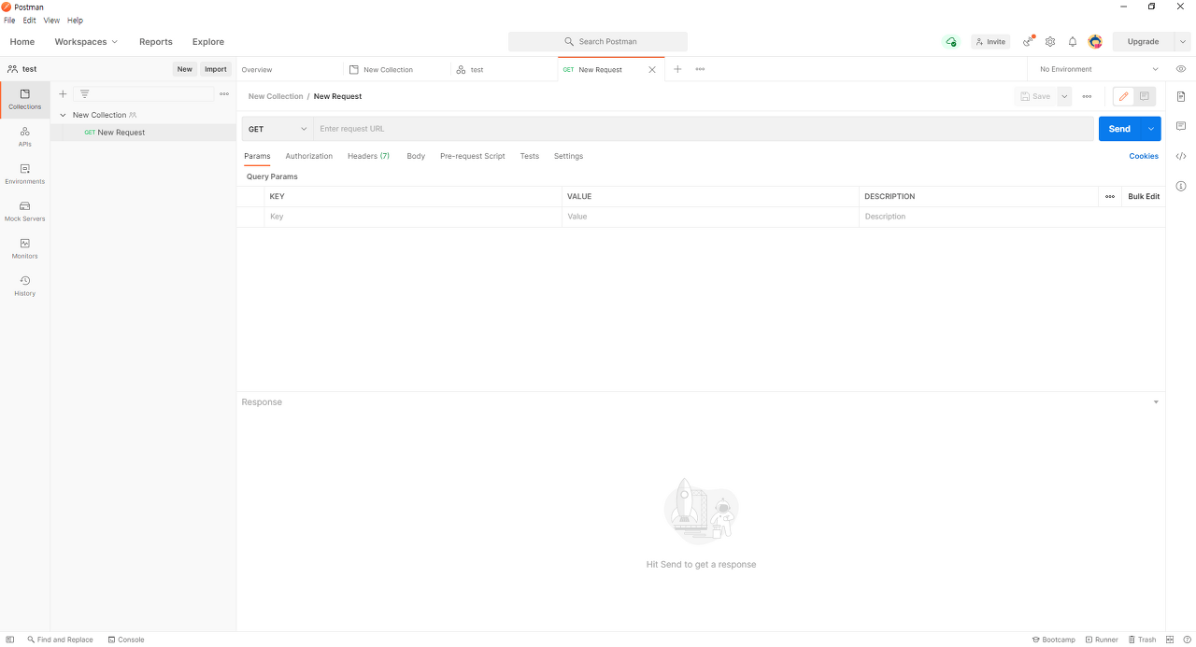Viewport: 1196px width, 647px height.
Task: Open Find and Replace in status bar
Action: [x=61, y=640]
